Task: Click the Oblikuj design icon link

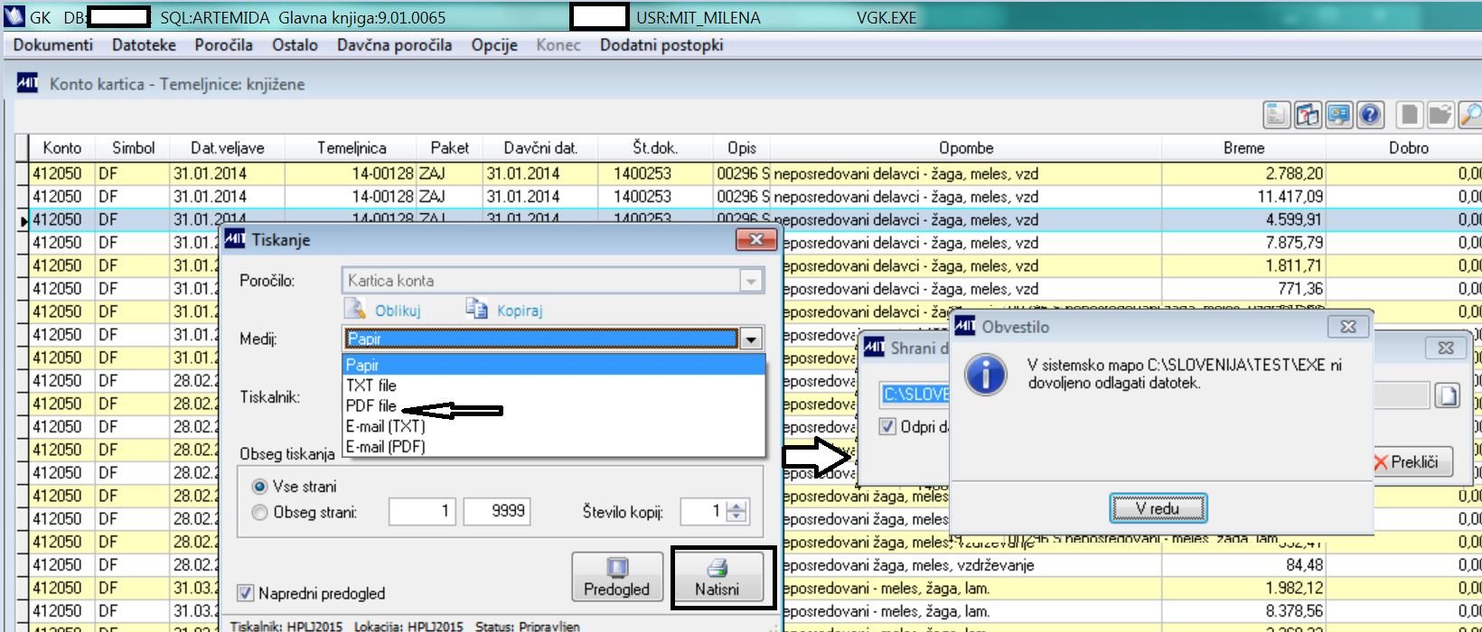Action: tap(383, 310)
